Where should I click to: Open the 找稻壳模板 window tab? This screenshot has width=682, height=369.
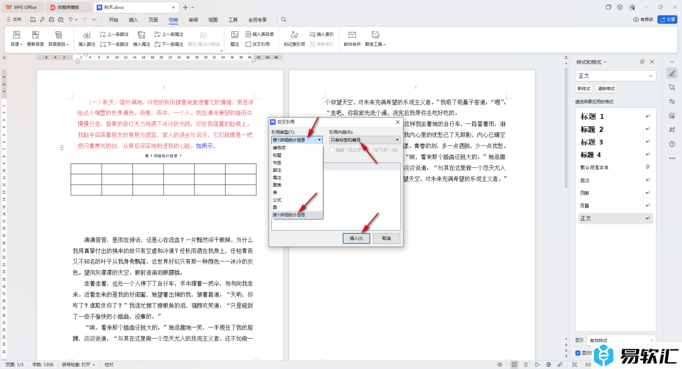tap(68, 7)
